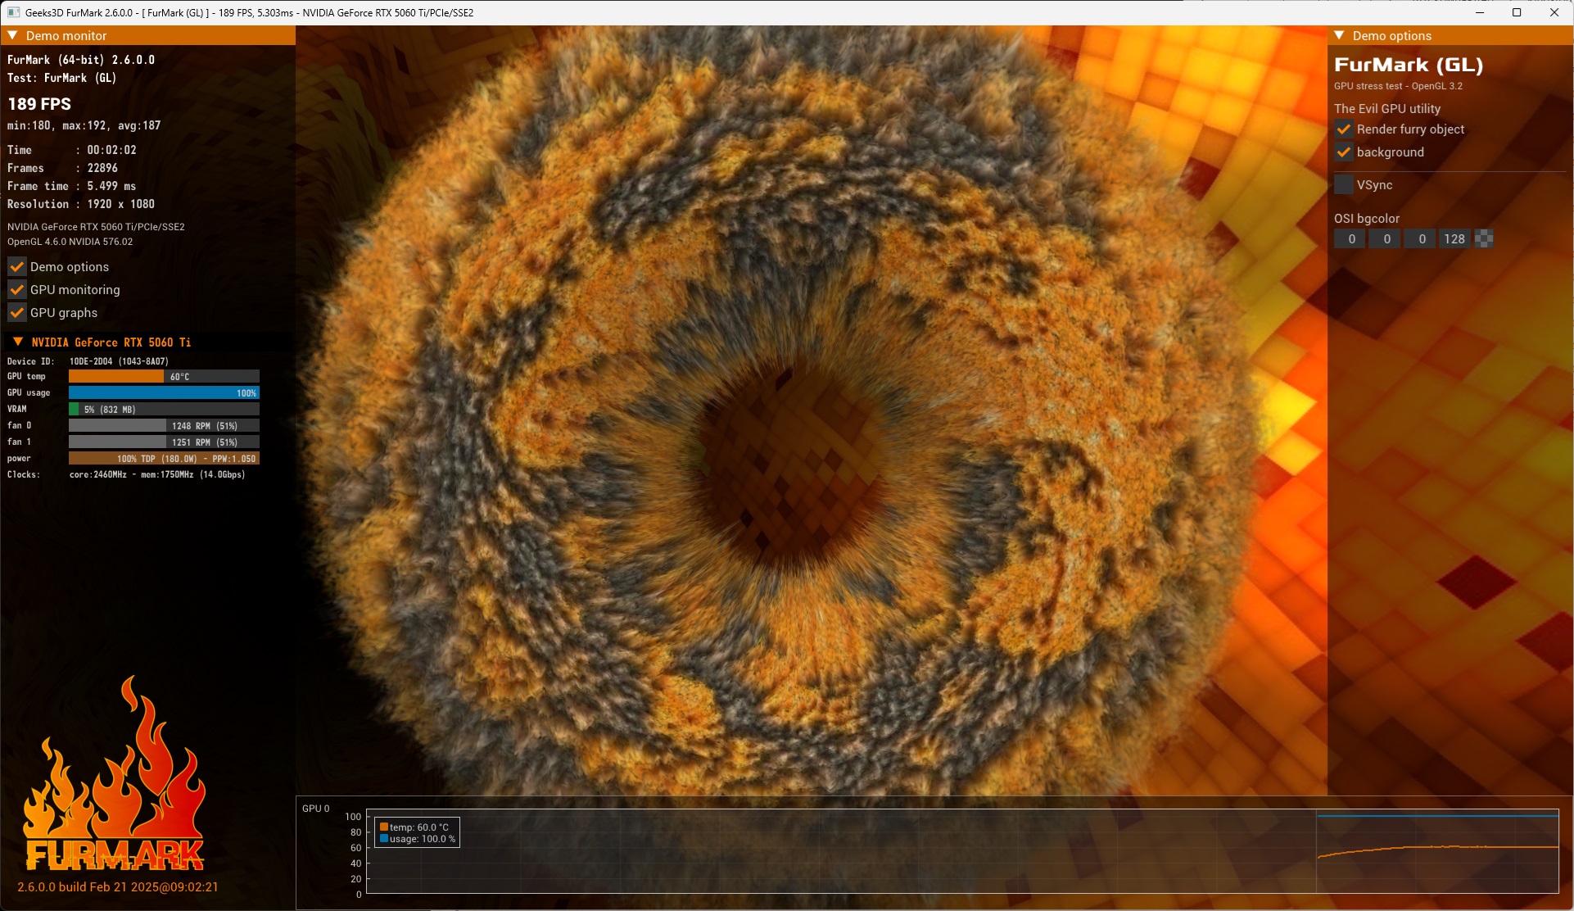Uncheck the GPU monitoring checkbox

[x=17, y=289]
